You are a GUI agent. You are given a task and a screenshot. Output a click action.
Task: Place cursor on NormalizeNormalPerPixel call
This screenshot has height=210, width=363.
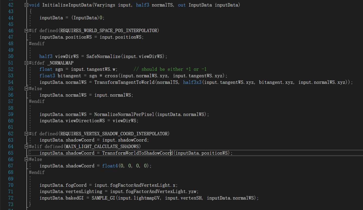[124, 114]
